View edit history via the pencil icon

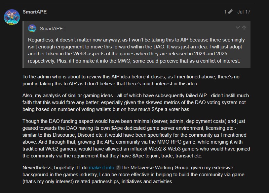click(x=230, y=12)
